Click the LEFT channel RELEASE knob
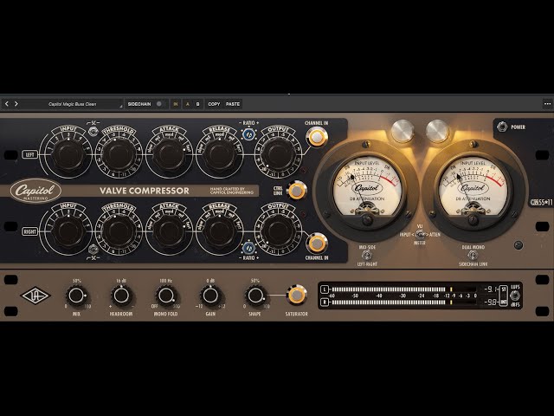Viewport: 554px width, 416px height. (219, 155)
